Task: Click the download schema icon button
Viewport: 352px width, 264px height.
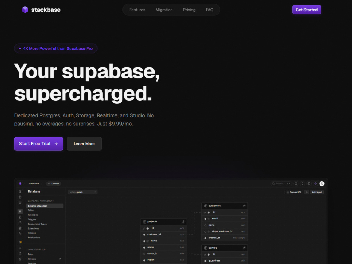Action: click(x=307, y=192)
